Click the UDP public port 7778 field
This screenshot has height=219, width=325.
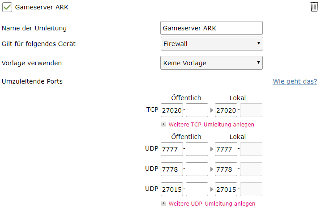tap(172, 169)
